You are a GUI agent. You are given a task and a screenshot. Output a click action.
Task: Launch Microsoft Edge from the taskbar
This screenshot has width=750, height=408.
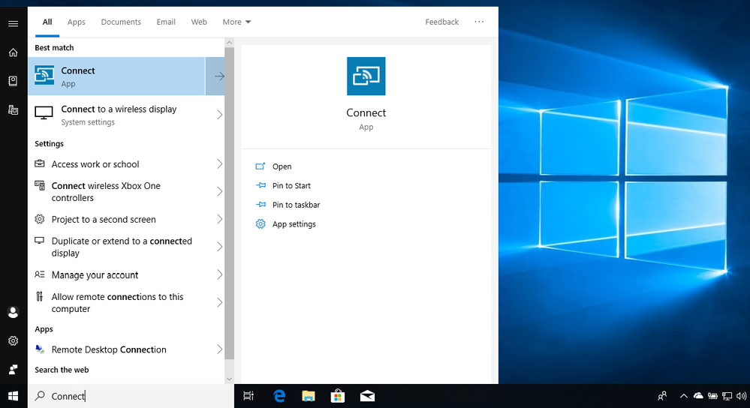point(279,396)
